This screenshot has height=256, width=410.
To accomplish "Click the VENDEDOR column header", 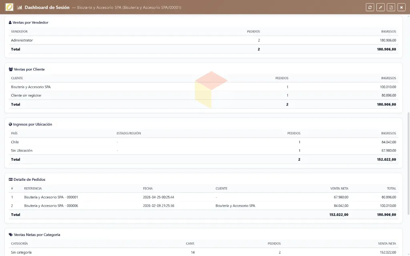I will click(x=19, y=31).
